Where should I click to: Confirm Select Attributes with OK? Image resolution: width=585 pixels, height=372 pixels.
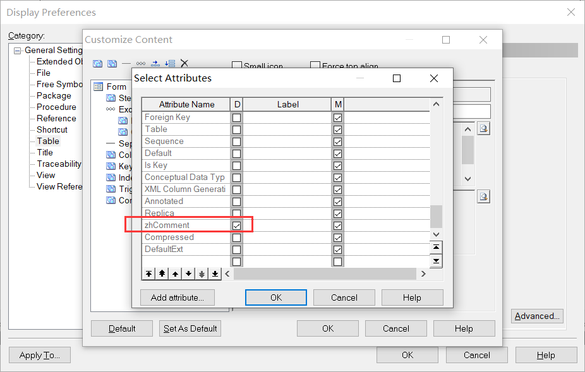click(276, 297)
